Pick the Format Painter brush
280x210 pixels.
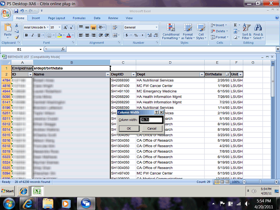17,37
